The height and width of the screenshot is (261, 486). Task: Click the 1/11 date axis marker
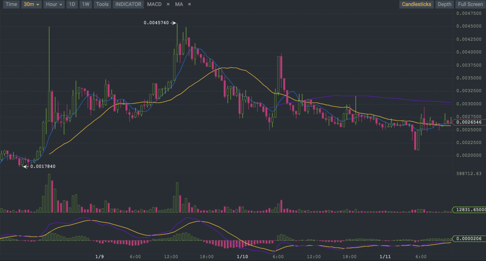(x=385, y=257)
